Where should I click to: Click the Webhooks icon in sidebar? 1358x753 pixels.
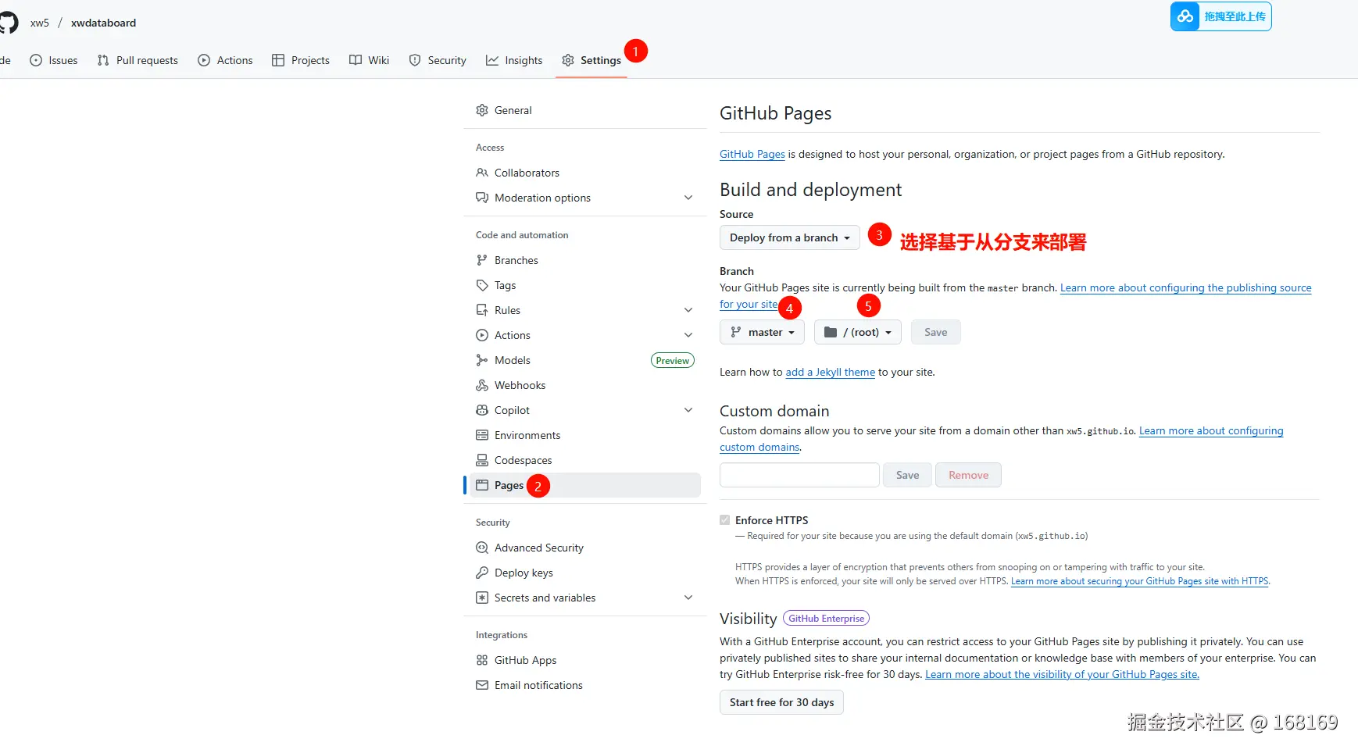482,385
